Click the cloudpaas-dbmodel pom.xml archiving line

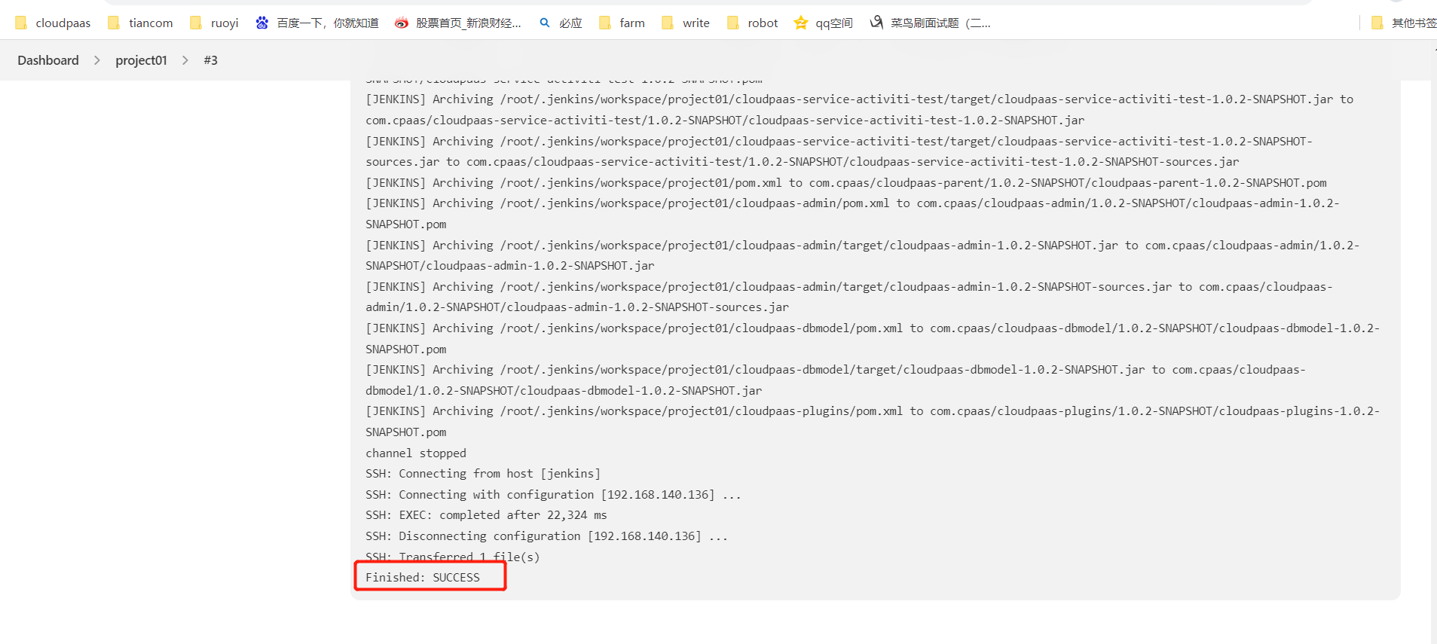(873, 339)
